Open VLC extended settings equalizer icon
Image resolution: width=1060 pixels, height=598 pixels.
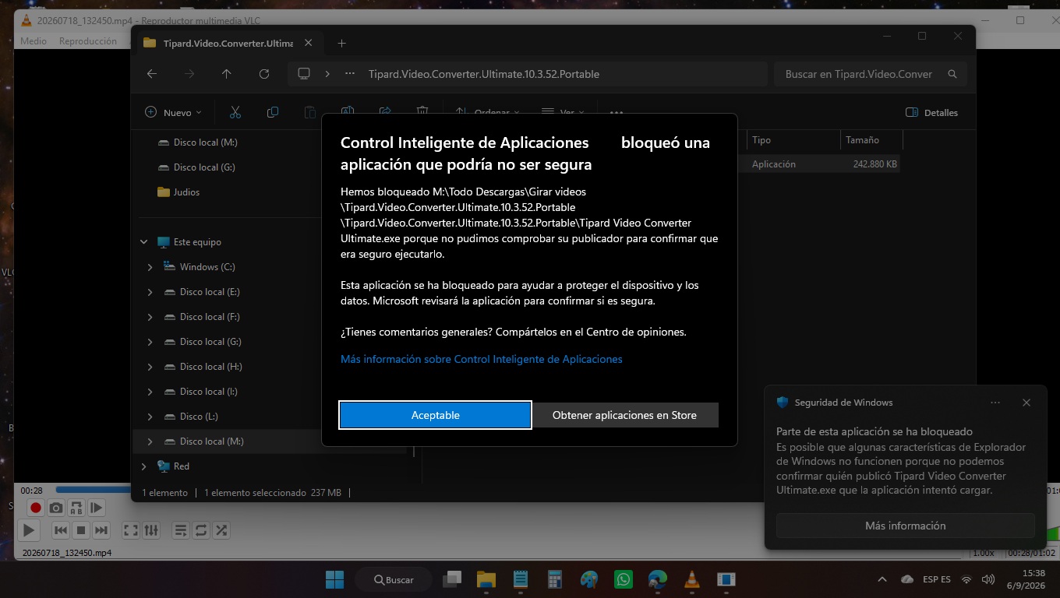151,530
